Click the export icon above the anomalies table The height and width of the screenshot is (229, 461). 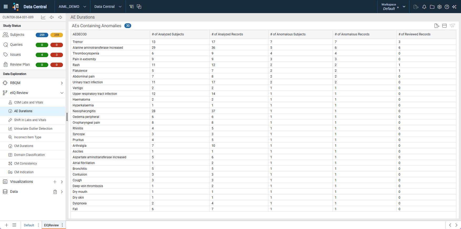(437, 26)
